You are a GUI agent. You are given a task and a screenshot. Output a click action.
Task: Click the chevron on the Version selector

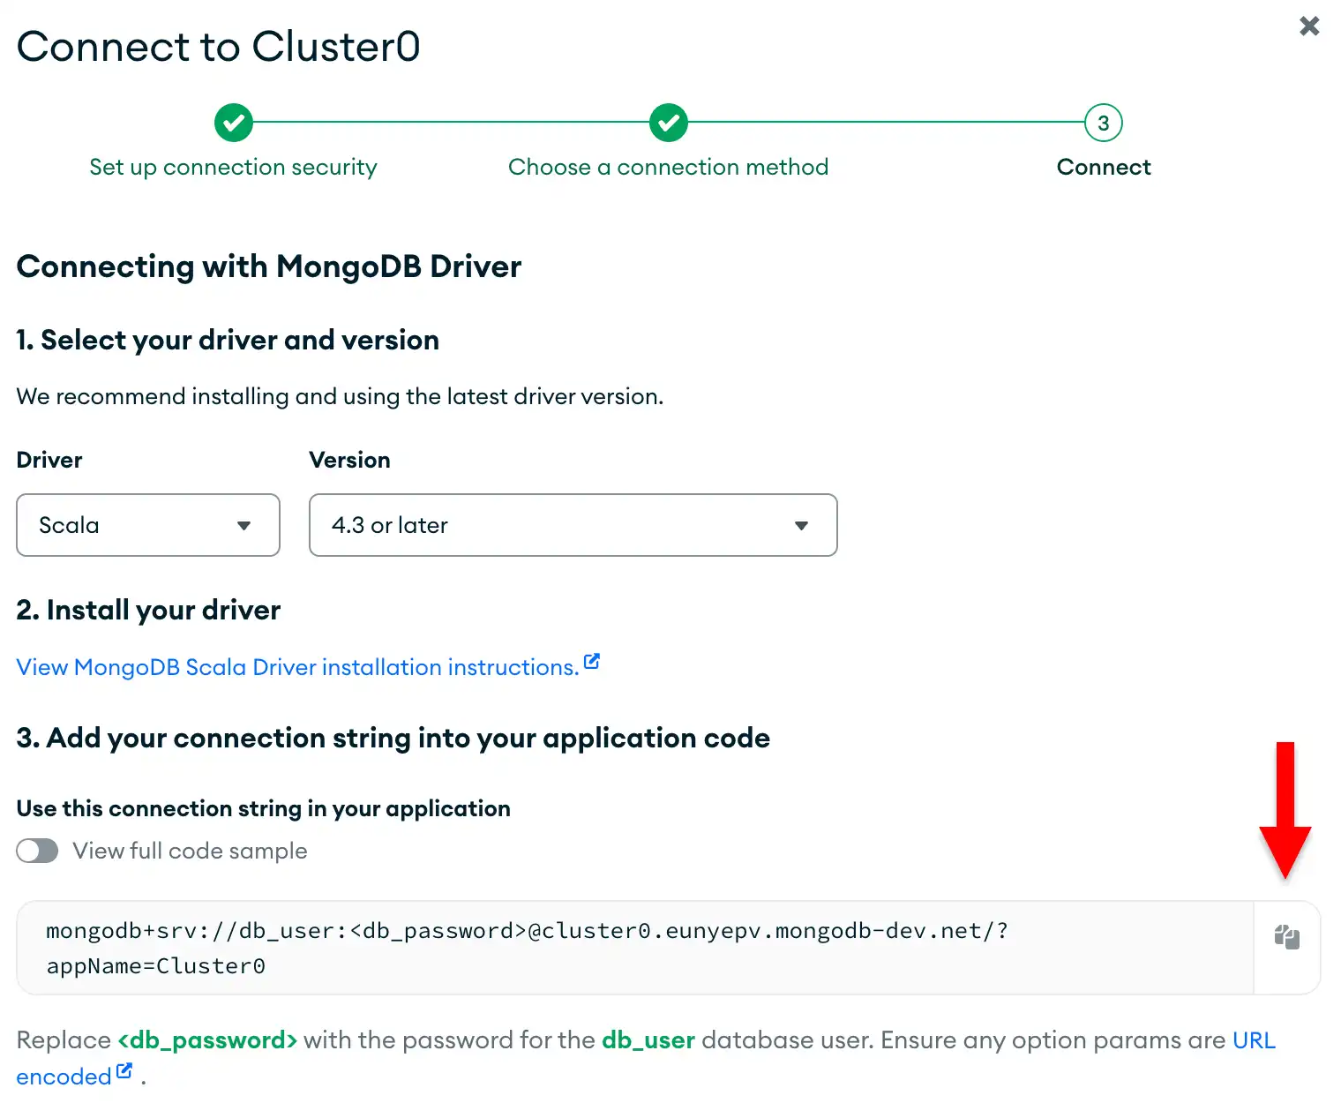(801, 525)
